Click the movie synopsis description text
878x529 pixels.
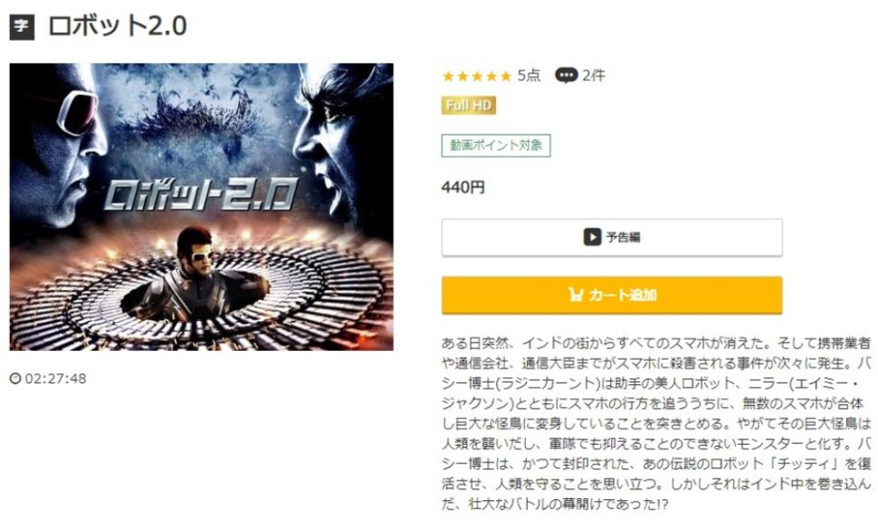point(656,423)
